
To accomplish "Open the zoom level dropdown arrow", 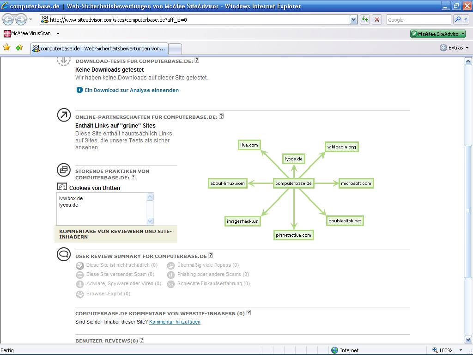I will 461,350.
